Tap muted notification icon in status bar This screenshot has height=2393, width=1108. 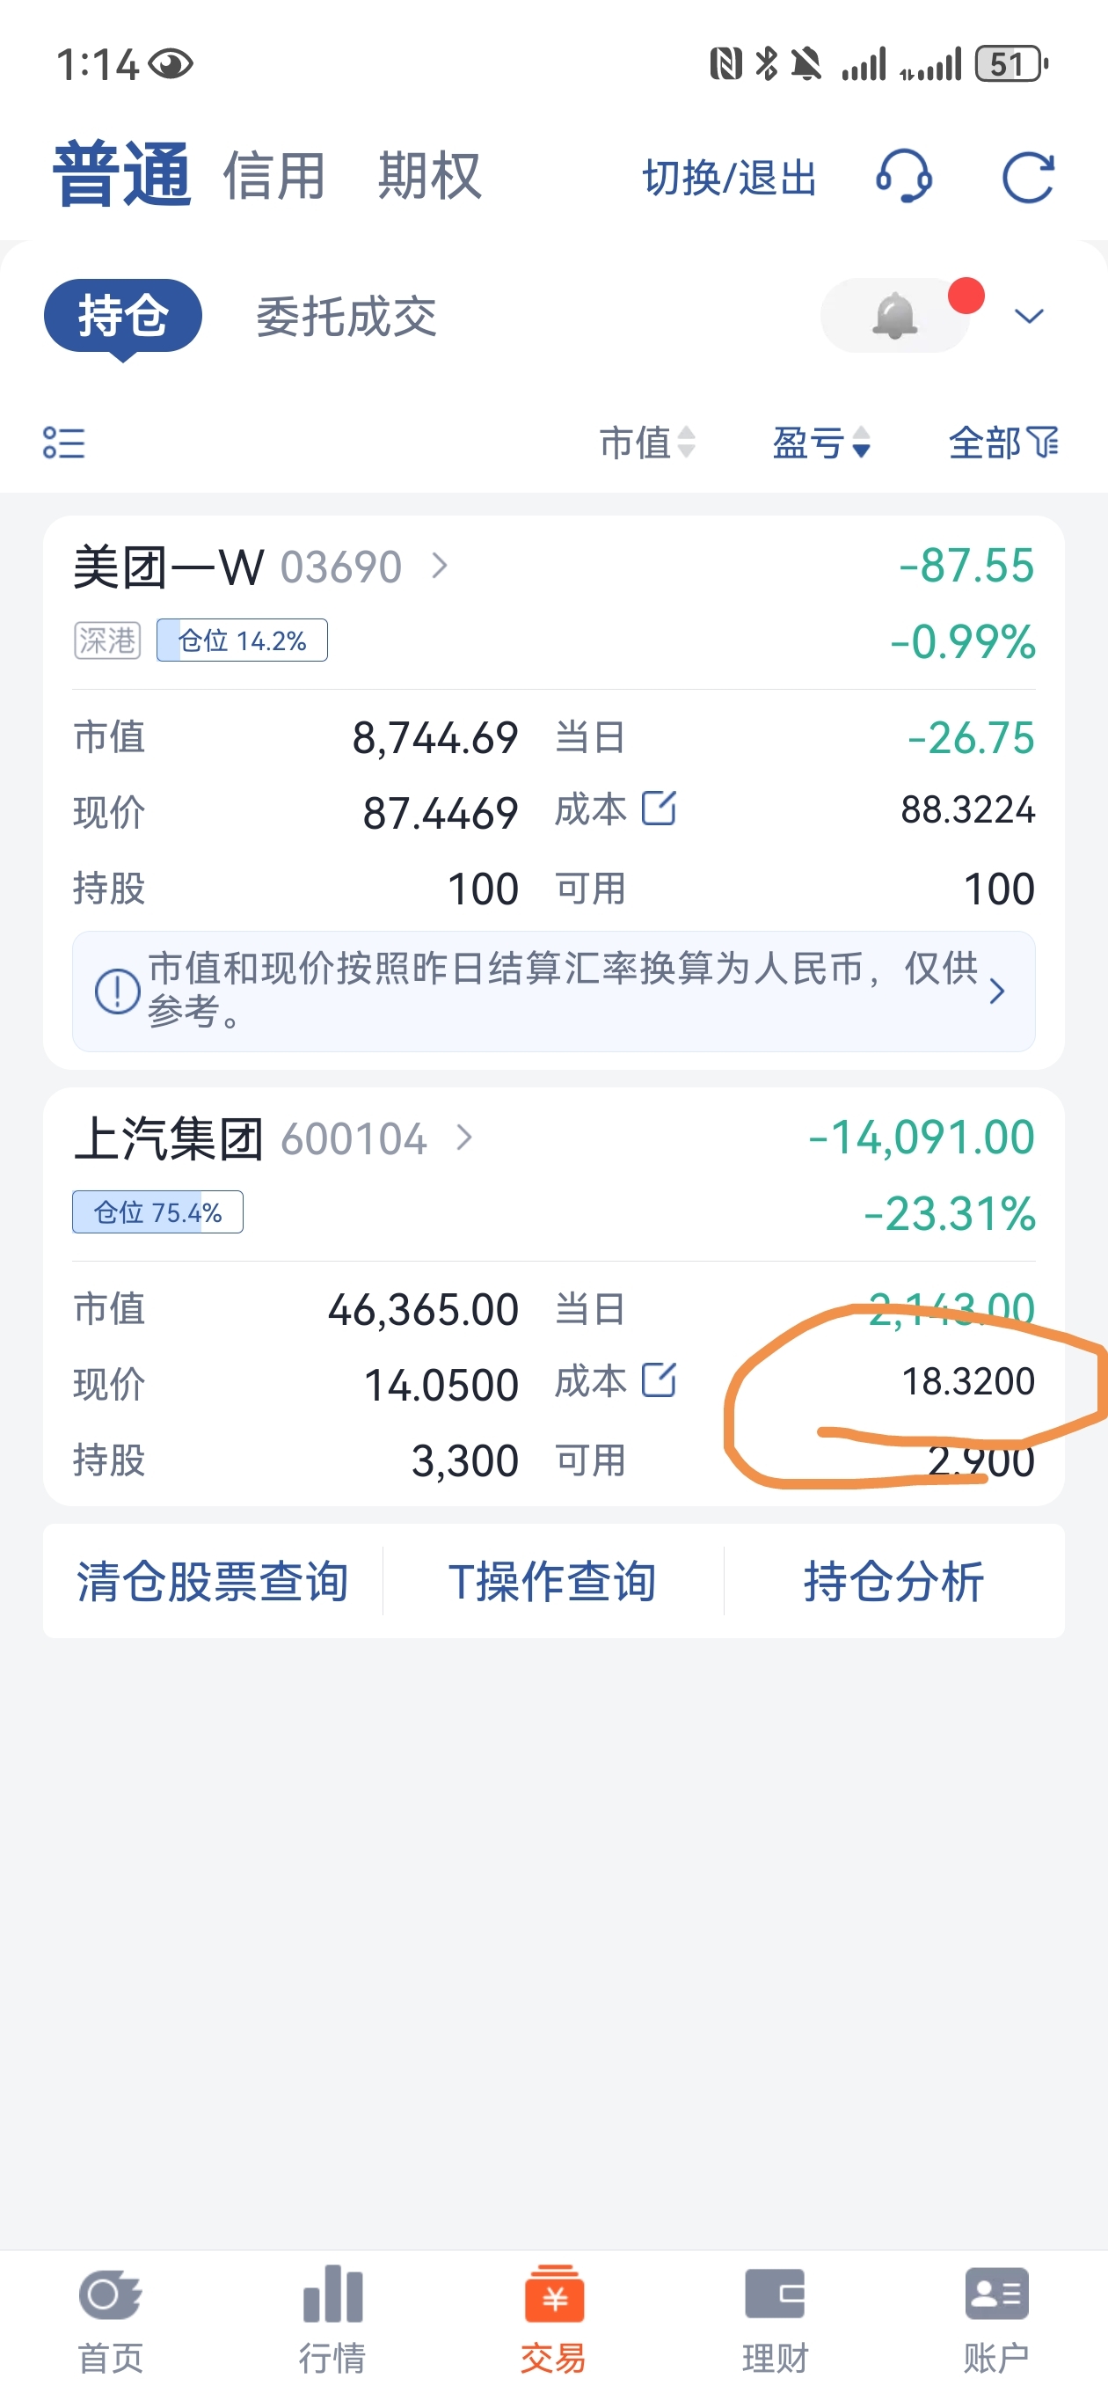[x=806, y=64]
